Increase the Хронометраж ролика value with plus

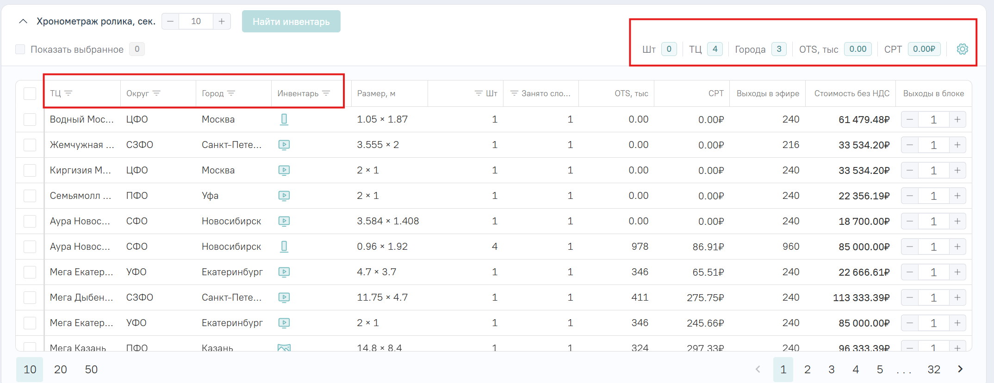[x=222, y=21]
